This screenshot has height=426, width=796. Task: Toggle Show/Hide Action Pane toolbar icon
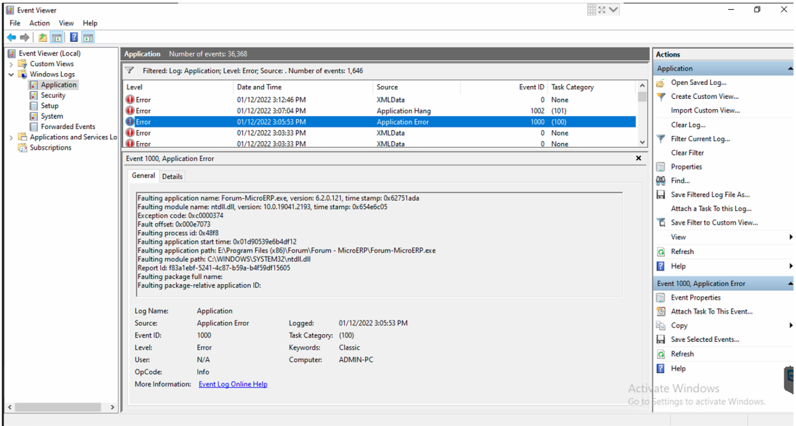88,37
